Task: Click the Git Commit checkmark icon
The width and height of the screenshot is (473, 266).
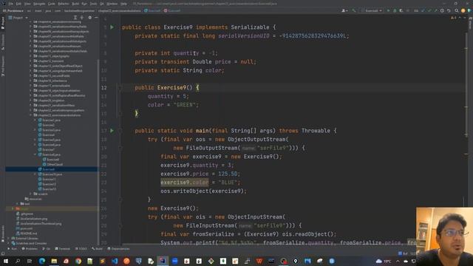Action: 429,10
